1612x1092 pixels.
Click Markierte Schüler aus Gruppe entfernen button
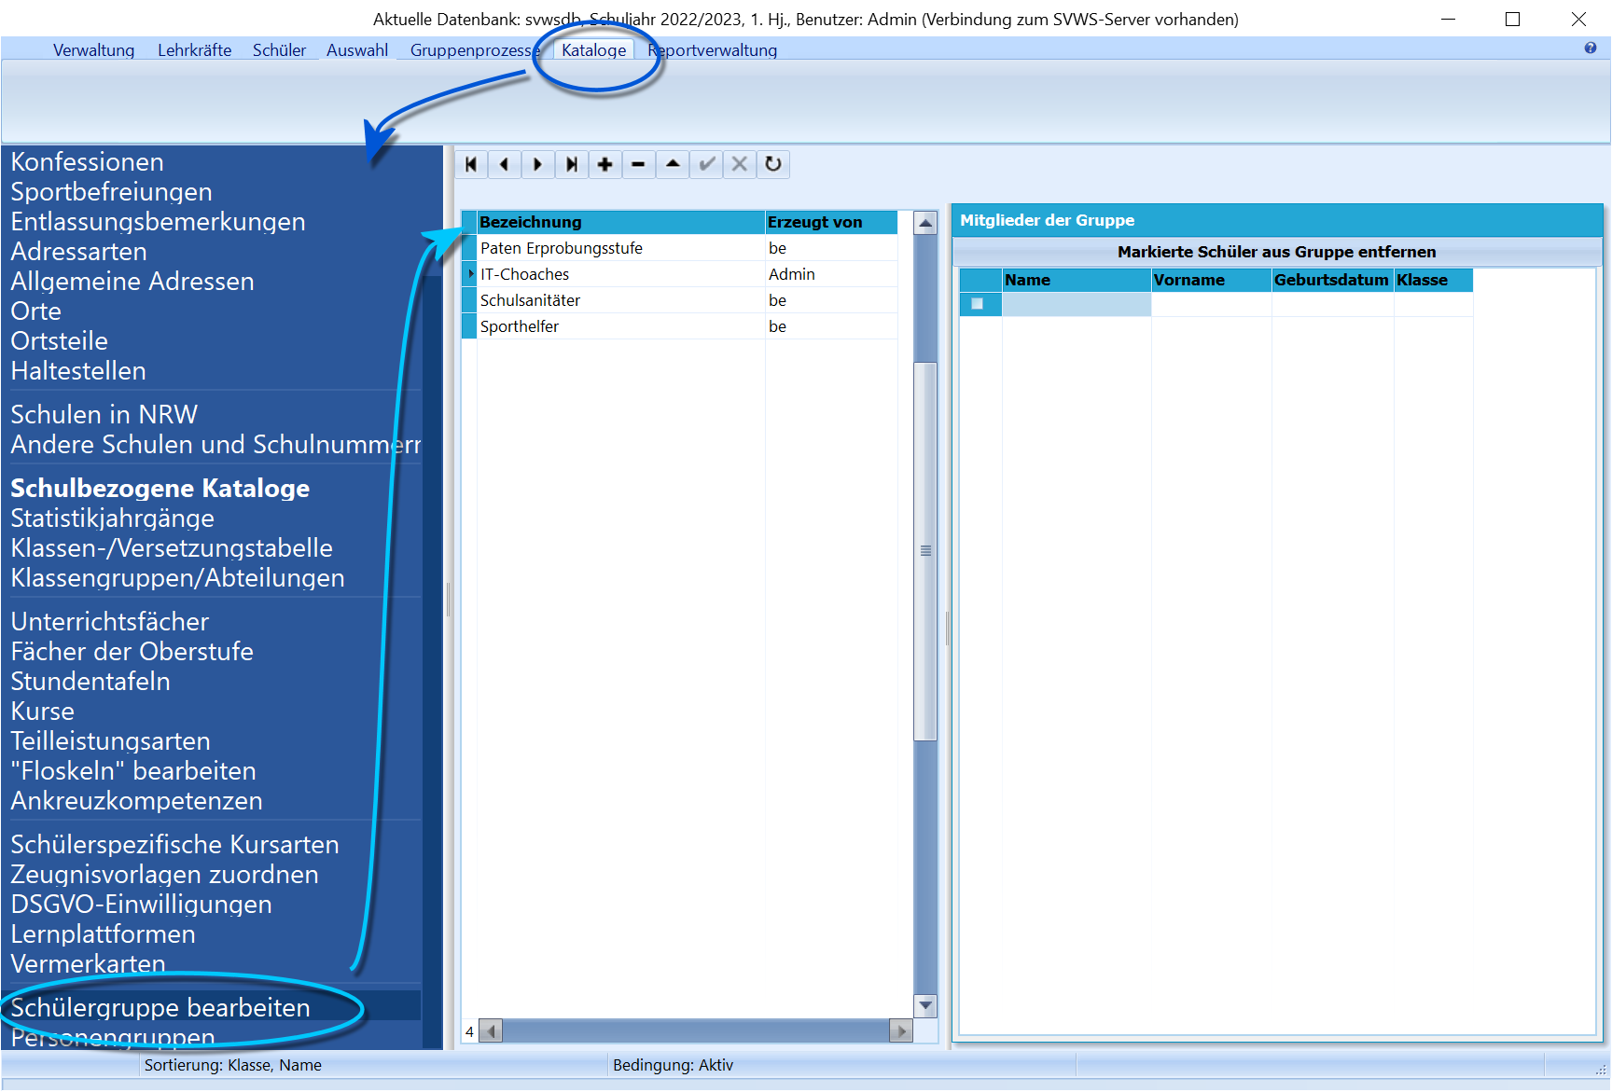coord(1276,252)
